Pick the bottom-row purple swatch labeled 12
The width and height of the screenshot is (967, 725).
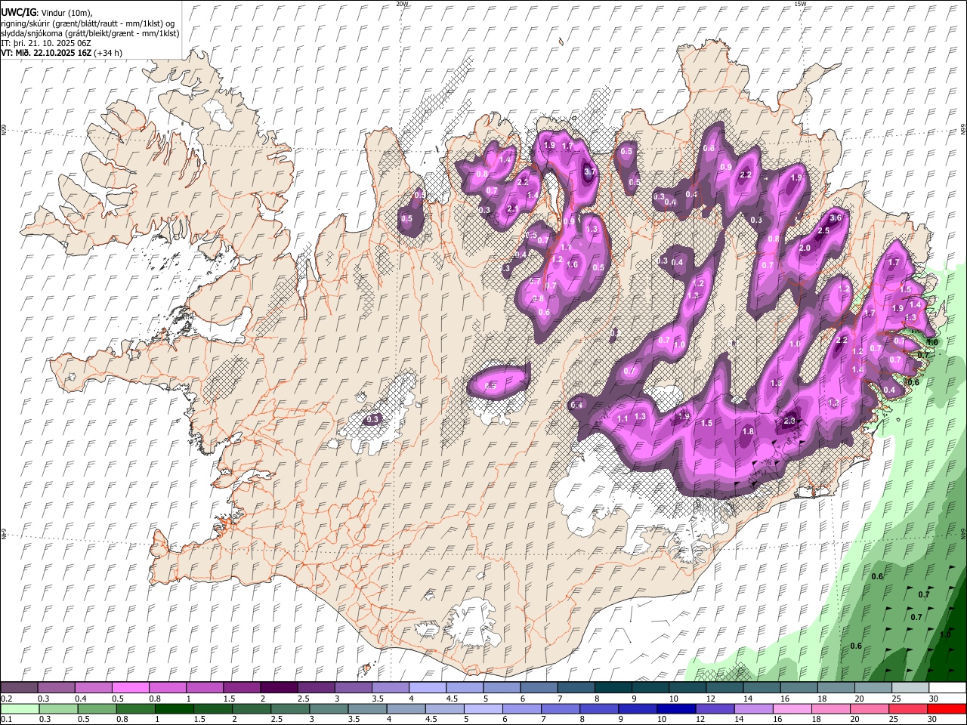tap(715, 708)
